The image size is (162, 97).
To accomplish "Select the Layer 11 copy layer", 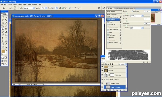I will click(115, 84).
